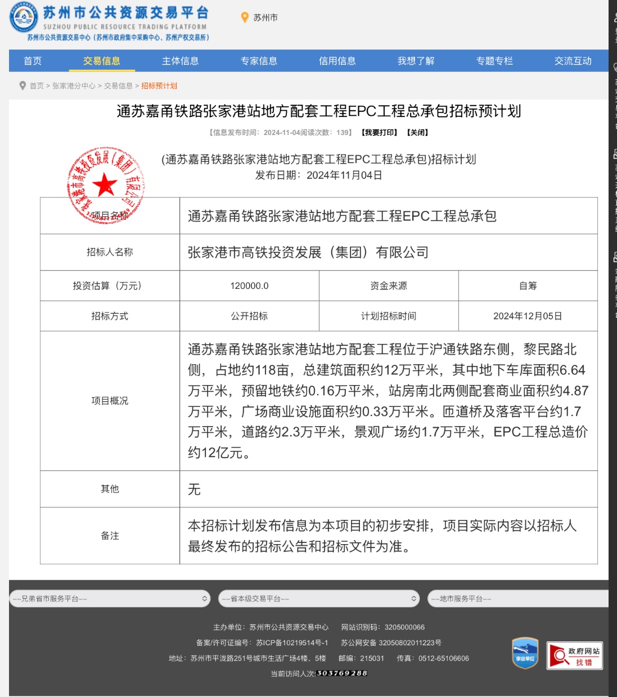
Task: Click the red company seal stamp
Action: click(x=106, y=185)
